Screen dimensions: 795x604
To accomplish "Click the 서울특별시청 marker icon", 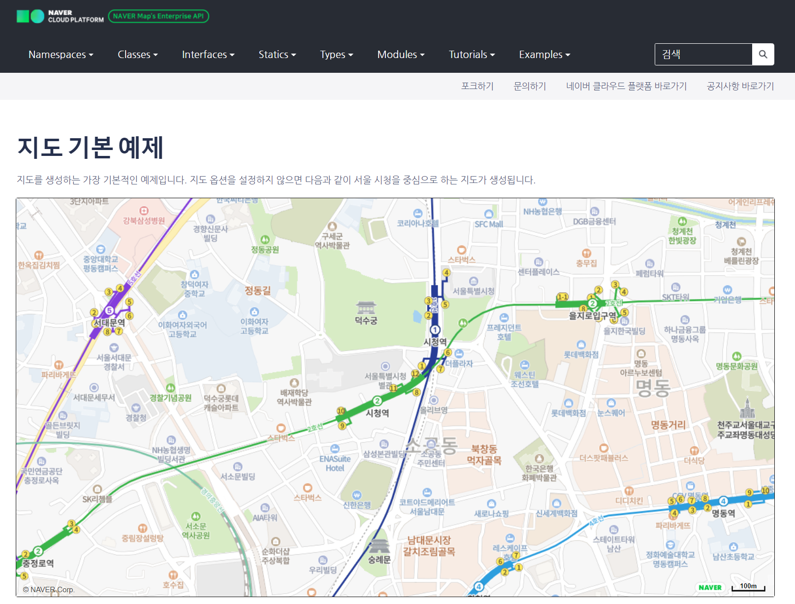I will pyautogui.click(x=474, y=281).
